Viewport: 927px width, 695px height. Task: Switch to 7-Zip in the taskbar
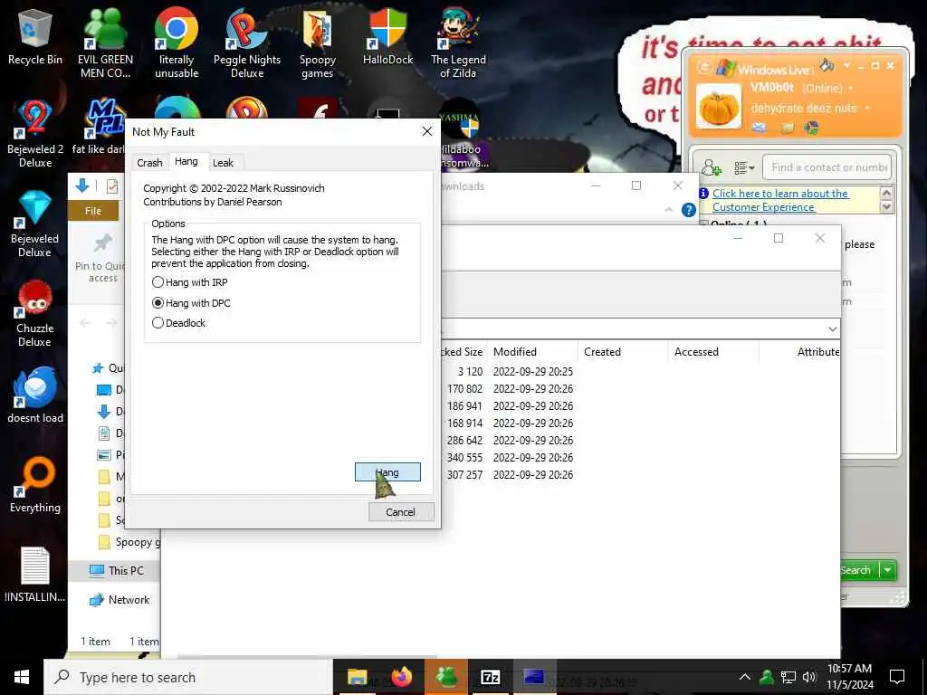[x=491, y=677]
